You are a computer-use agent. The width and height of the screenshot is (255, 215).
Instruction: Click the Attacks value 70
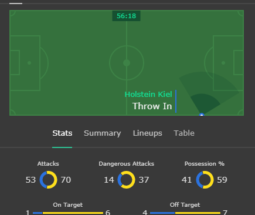(x=66, y=180)
